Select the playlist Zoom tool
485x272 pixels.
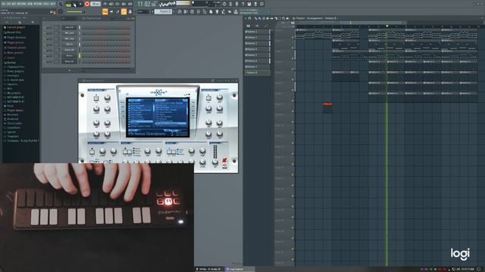click(x=283, y=18)
